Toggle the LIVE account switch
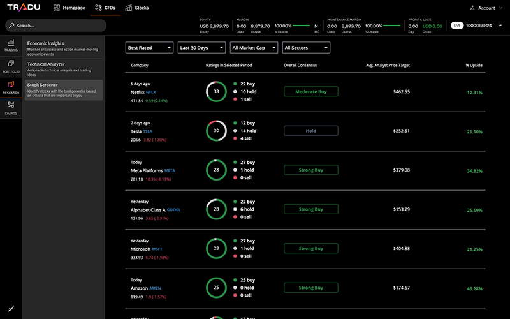The image size is (510, 319). point(457,26)
